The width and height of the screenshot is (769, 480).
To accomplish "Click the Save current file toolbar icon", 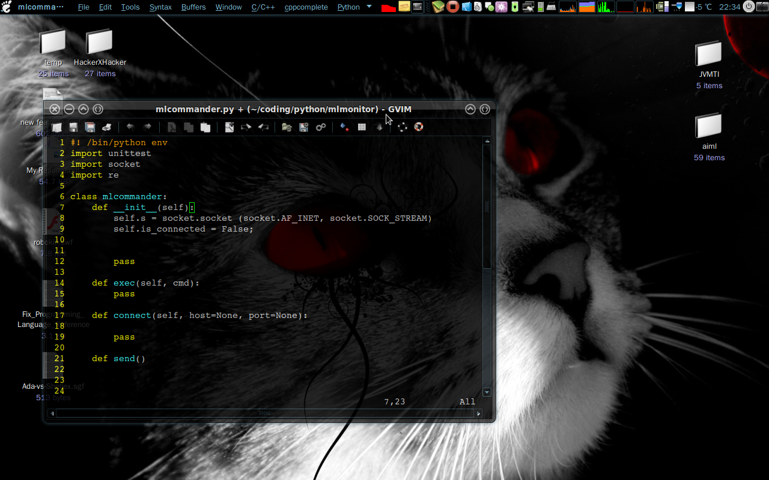I will (73, 127).
